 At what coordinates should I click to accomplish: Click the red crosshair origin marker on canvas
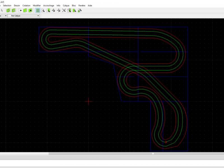tap(89, 101)
